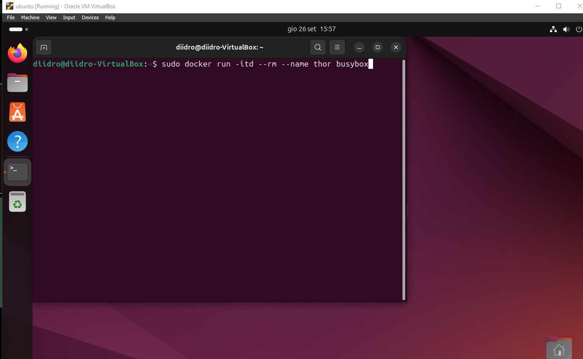Launch Firefox from the dock

pyautogui.click(x=17, y=53)
